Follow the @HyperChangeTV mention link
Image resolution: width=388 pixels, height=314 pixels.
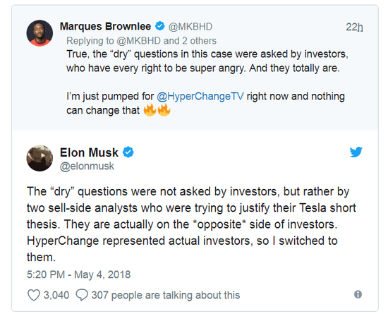[200, 96]
